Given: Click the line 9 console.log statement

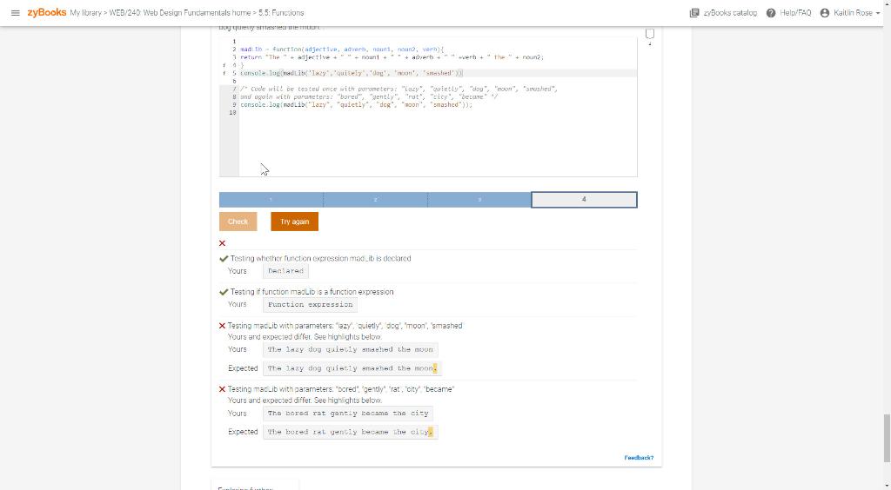Looking at the screenshot, I should click(x=356, y=105).
